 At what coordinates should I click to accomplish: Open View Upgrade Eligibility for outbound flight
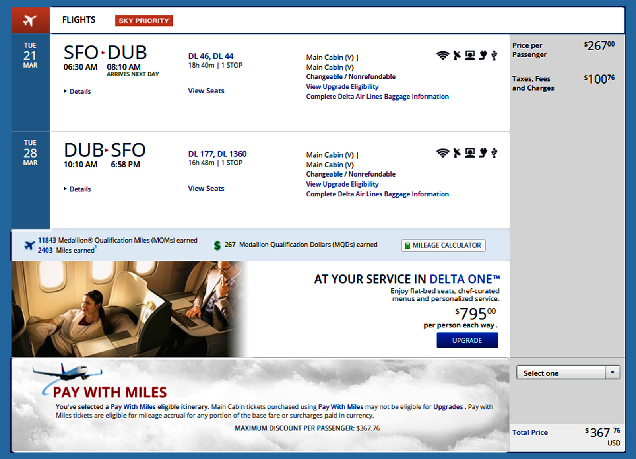(x=342, y=87)
